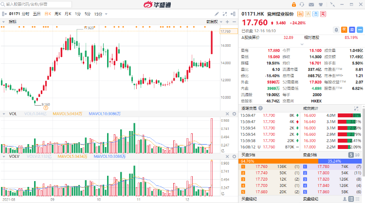Open more periods dropdown after 15分
The height and width of the screenshot is (203, 365).
pos(106,14)
